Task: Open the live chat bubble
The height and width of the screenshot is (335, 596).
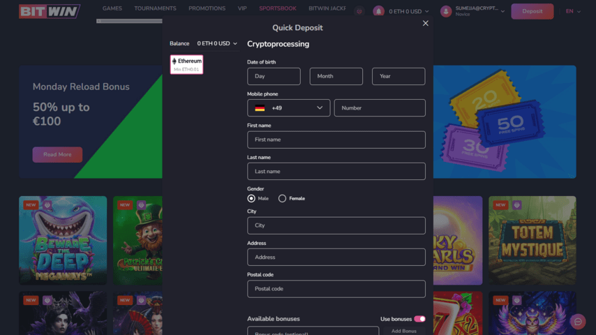Action: [578, 322]
